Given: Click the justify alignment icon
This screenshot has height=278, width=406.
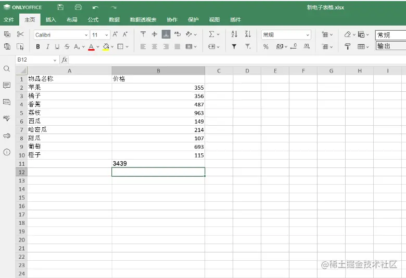Looking at the screenshot, I should click(177, 47).
